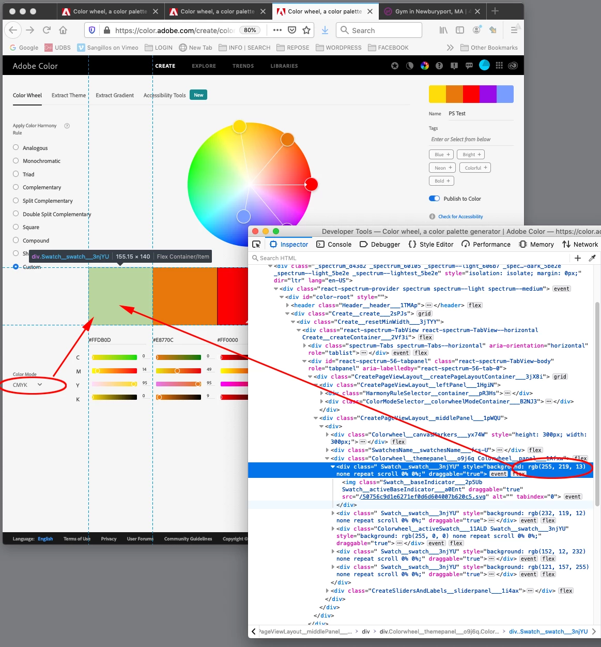This screenshot has width=601, height=647.
Task: Open the Community Guidelines footer link
Action: [188, 539]
